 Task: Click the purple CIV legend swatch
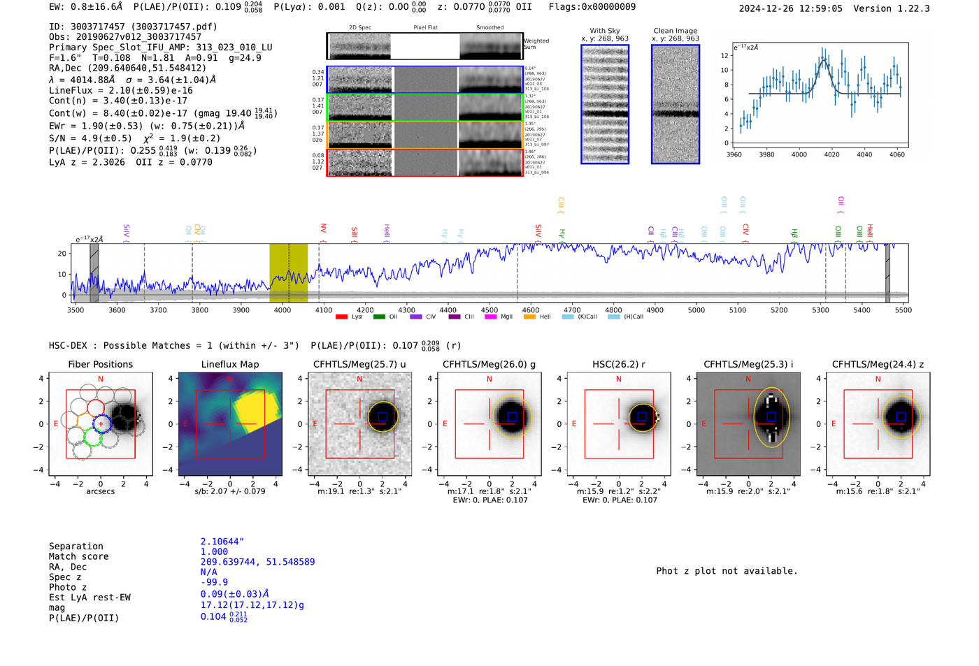tap(416, 317)
